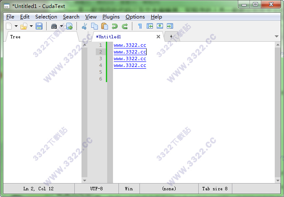Click line number 2 in the gutter
The image size is (284, 197).
(x=100, y=52)
